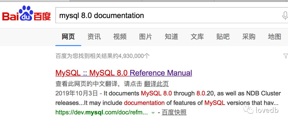Expand the green arrow beside the result URL
Image resolution: width=288 pixels, height=122 pixels.
click(153, 113)
